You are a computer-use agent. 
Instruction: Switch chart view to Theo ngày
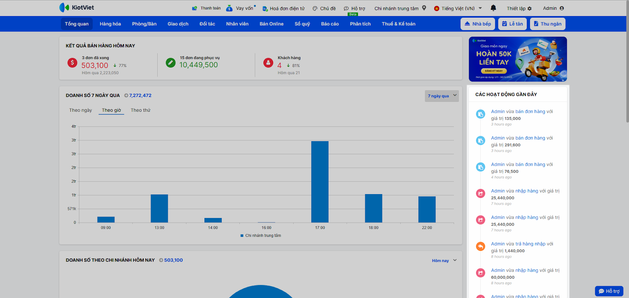(x=81, y=110)
